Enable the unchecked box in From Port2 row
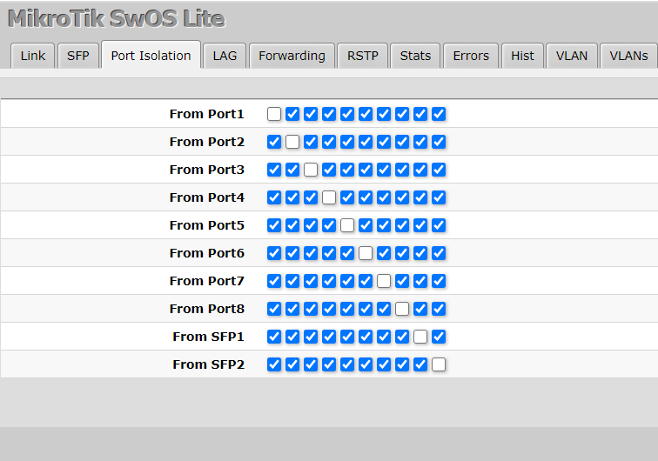 point(292,142)
